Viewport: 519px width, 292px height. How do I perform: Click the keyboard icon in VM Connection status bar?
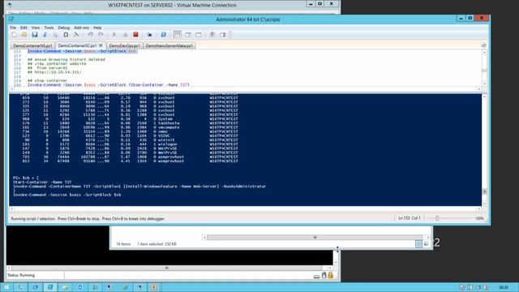click(x=316, y=276)
